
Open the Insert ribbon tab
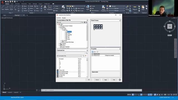point(12,4)
